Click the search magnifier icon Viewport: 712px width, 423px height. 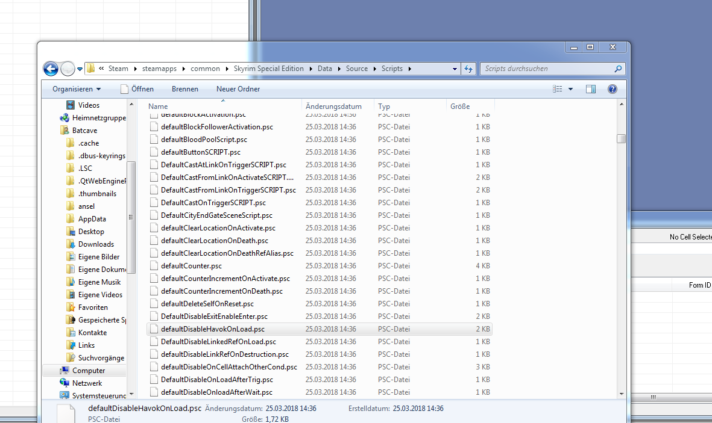(x=618, y=69)
